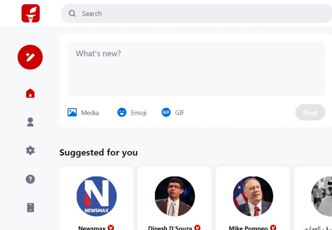The height and width of the screenshot is (230, 332).
Task: Insert a GIF into the post
Action: tap(173, 113)
